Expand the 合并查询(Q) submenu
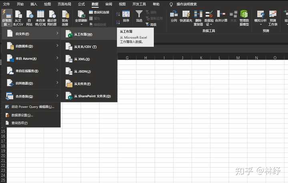 (31, 96)
